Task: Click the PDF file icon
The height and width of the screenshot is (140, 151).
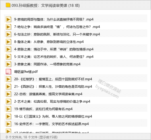Action: [x=8, y=72]
